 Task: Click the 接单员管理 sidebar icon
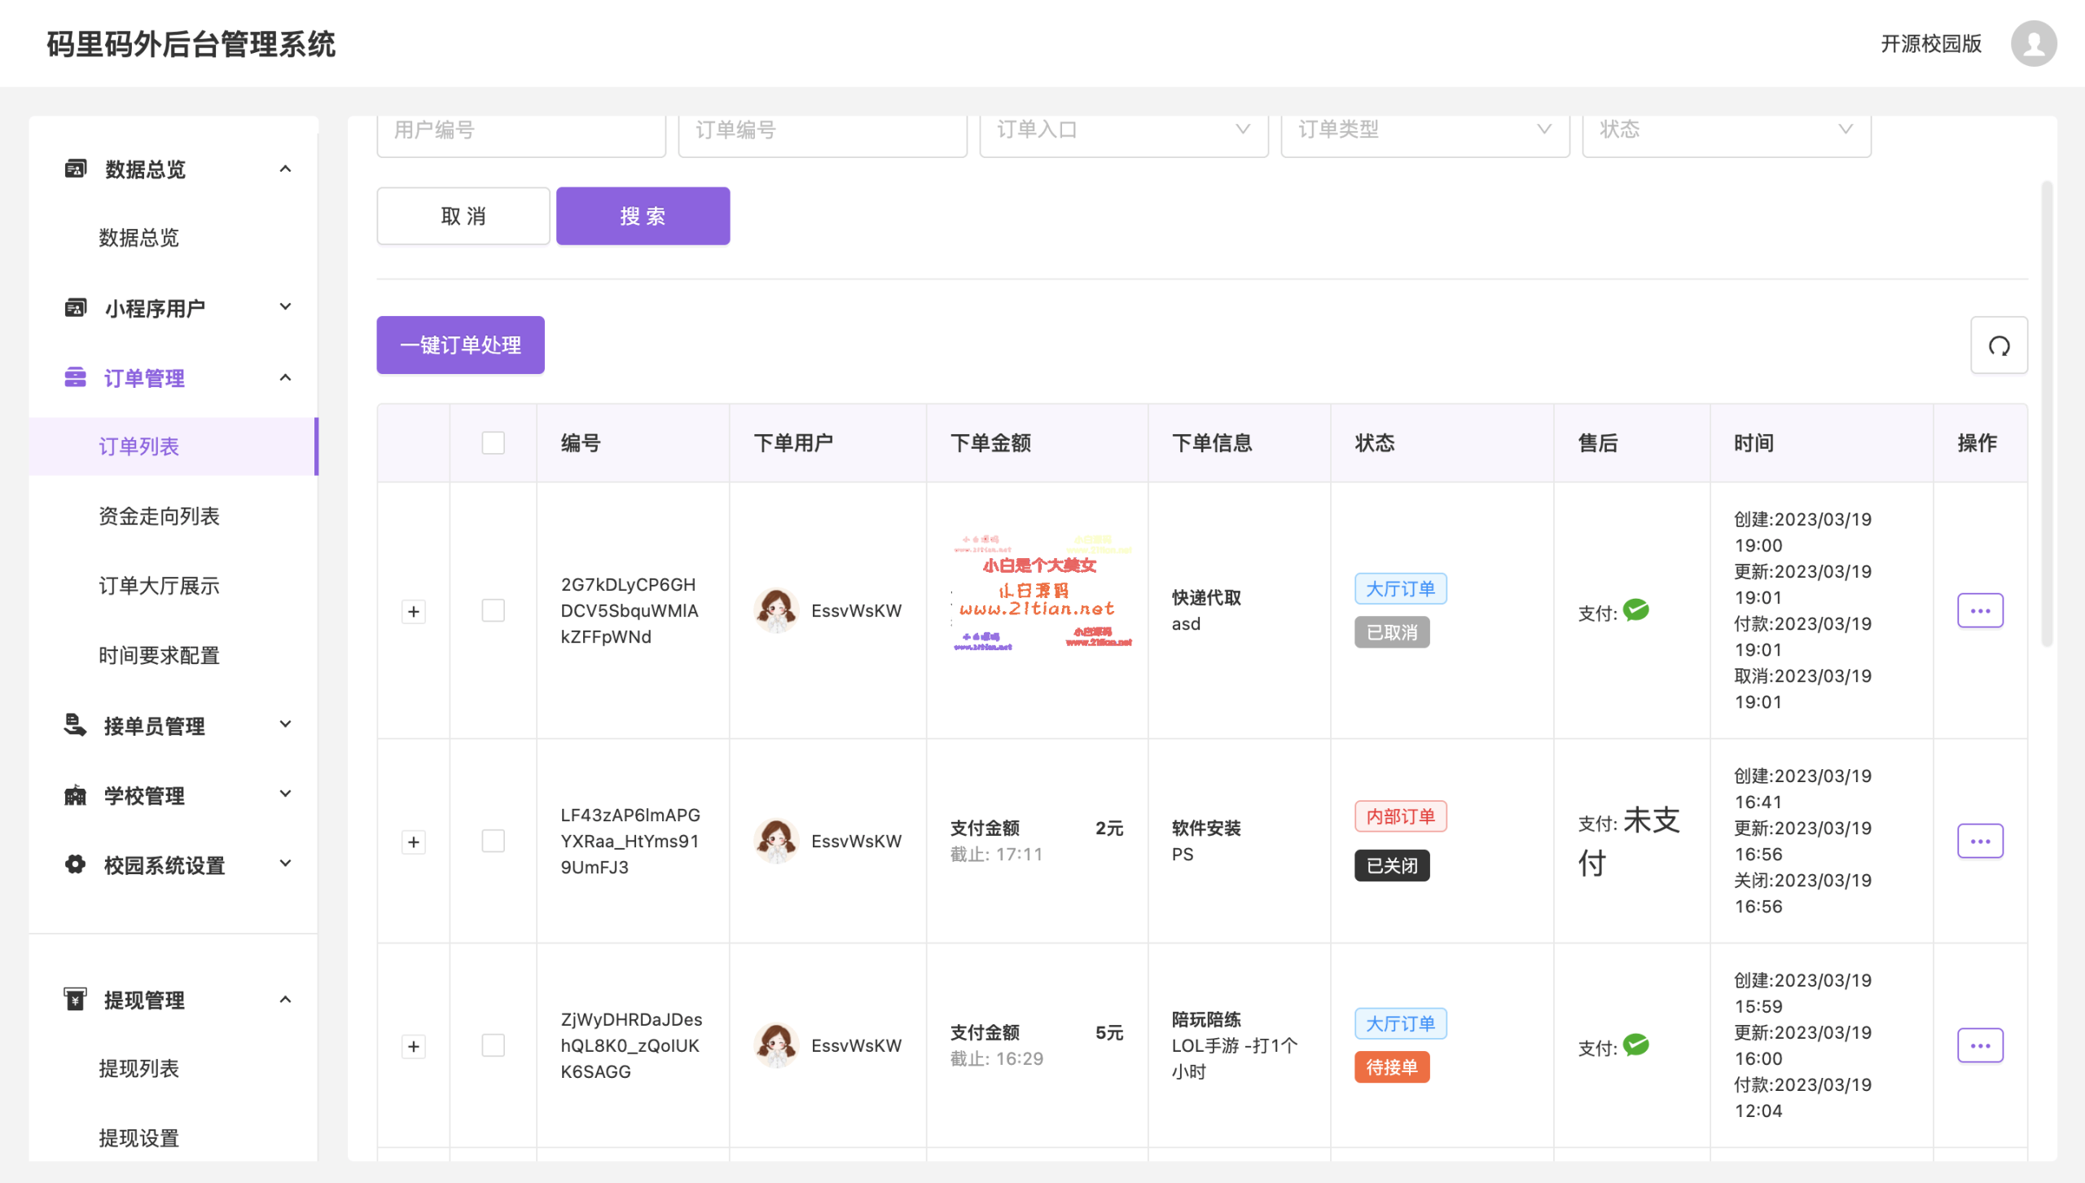point(74,725)
